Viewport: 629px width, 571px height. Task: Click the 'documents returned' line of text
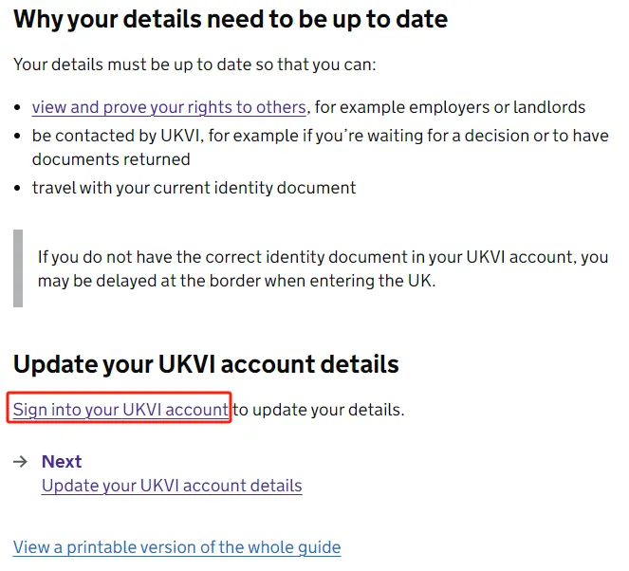(x=111, y=159)
